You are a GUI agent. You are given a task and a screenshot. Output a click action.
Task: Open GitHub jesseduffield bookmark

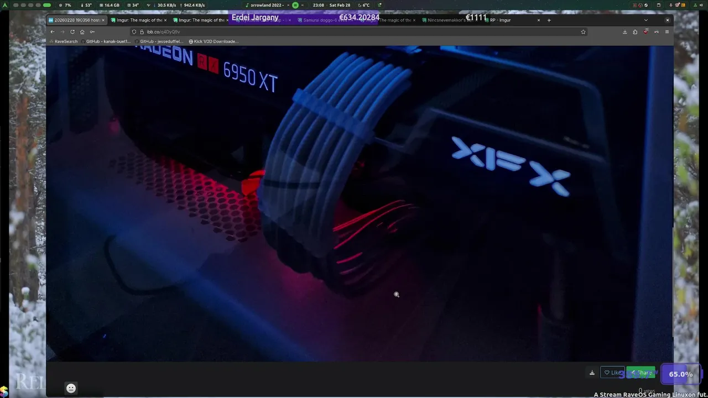(159, 41)
